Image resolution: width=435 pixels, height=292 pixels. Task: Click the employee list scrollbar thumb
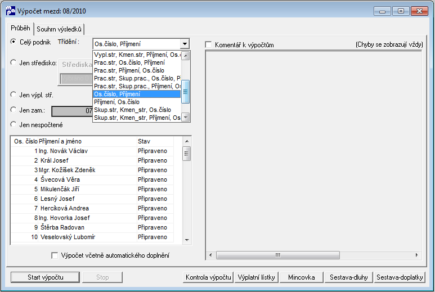187,154
